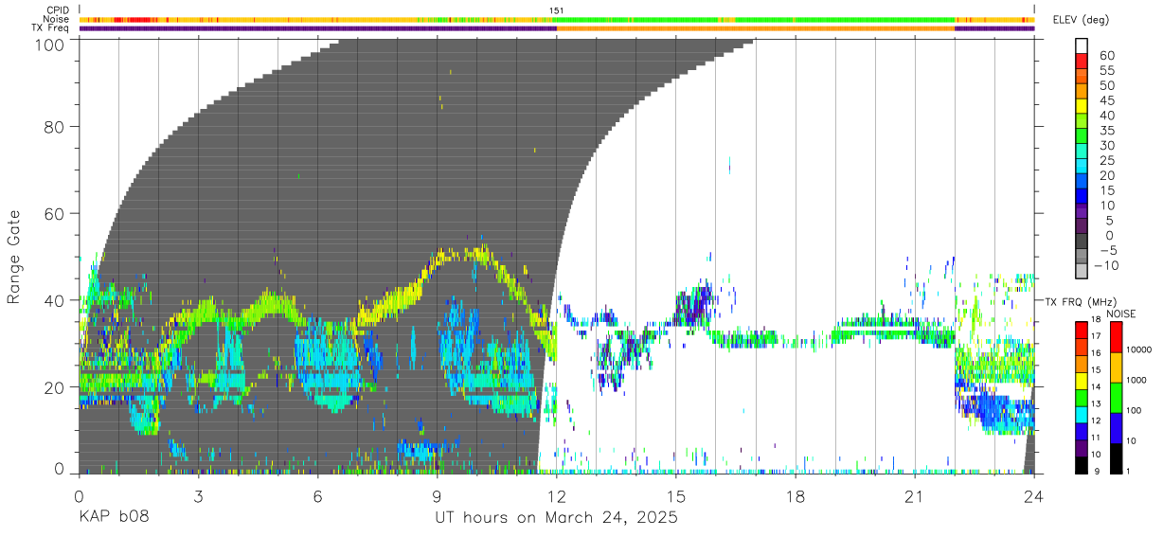Click the UT hours on March 24, 2025 label
Image resolution: width=1163 pixels, height=537 pixels.
pyautogui.click(x=556, y=518)
